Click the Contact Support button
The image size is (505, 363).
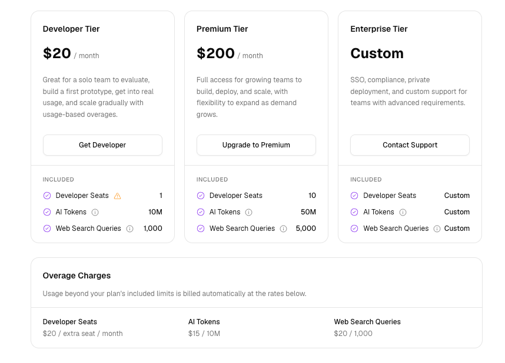pos(410,145)
